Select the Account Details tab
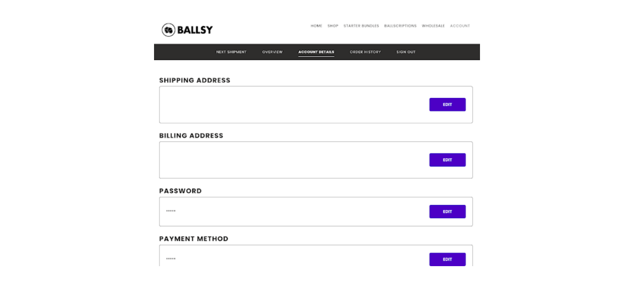638x286 pixels. pos(316,52)
